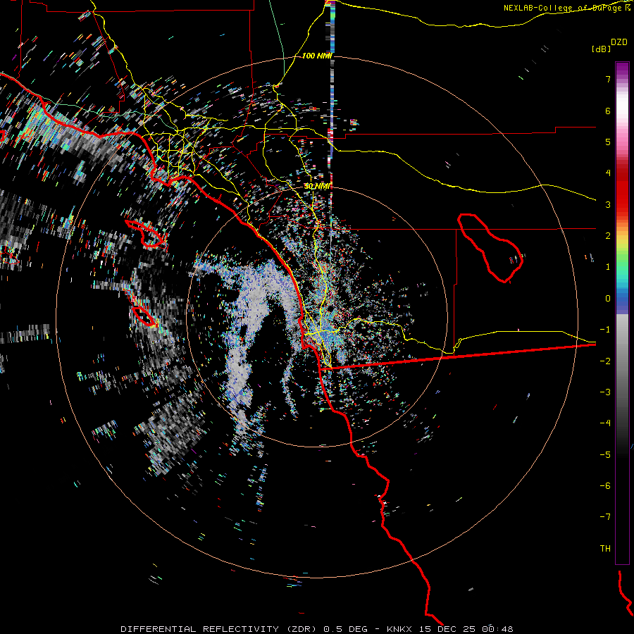Click the "-7" tick label on color scale

coord(605,517)
